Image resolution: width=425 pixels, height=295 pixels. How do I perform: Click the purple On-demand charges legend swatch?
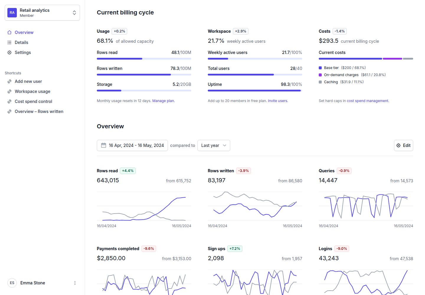[x=320, y=75]
